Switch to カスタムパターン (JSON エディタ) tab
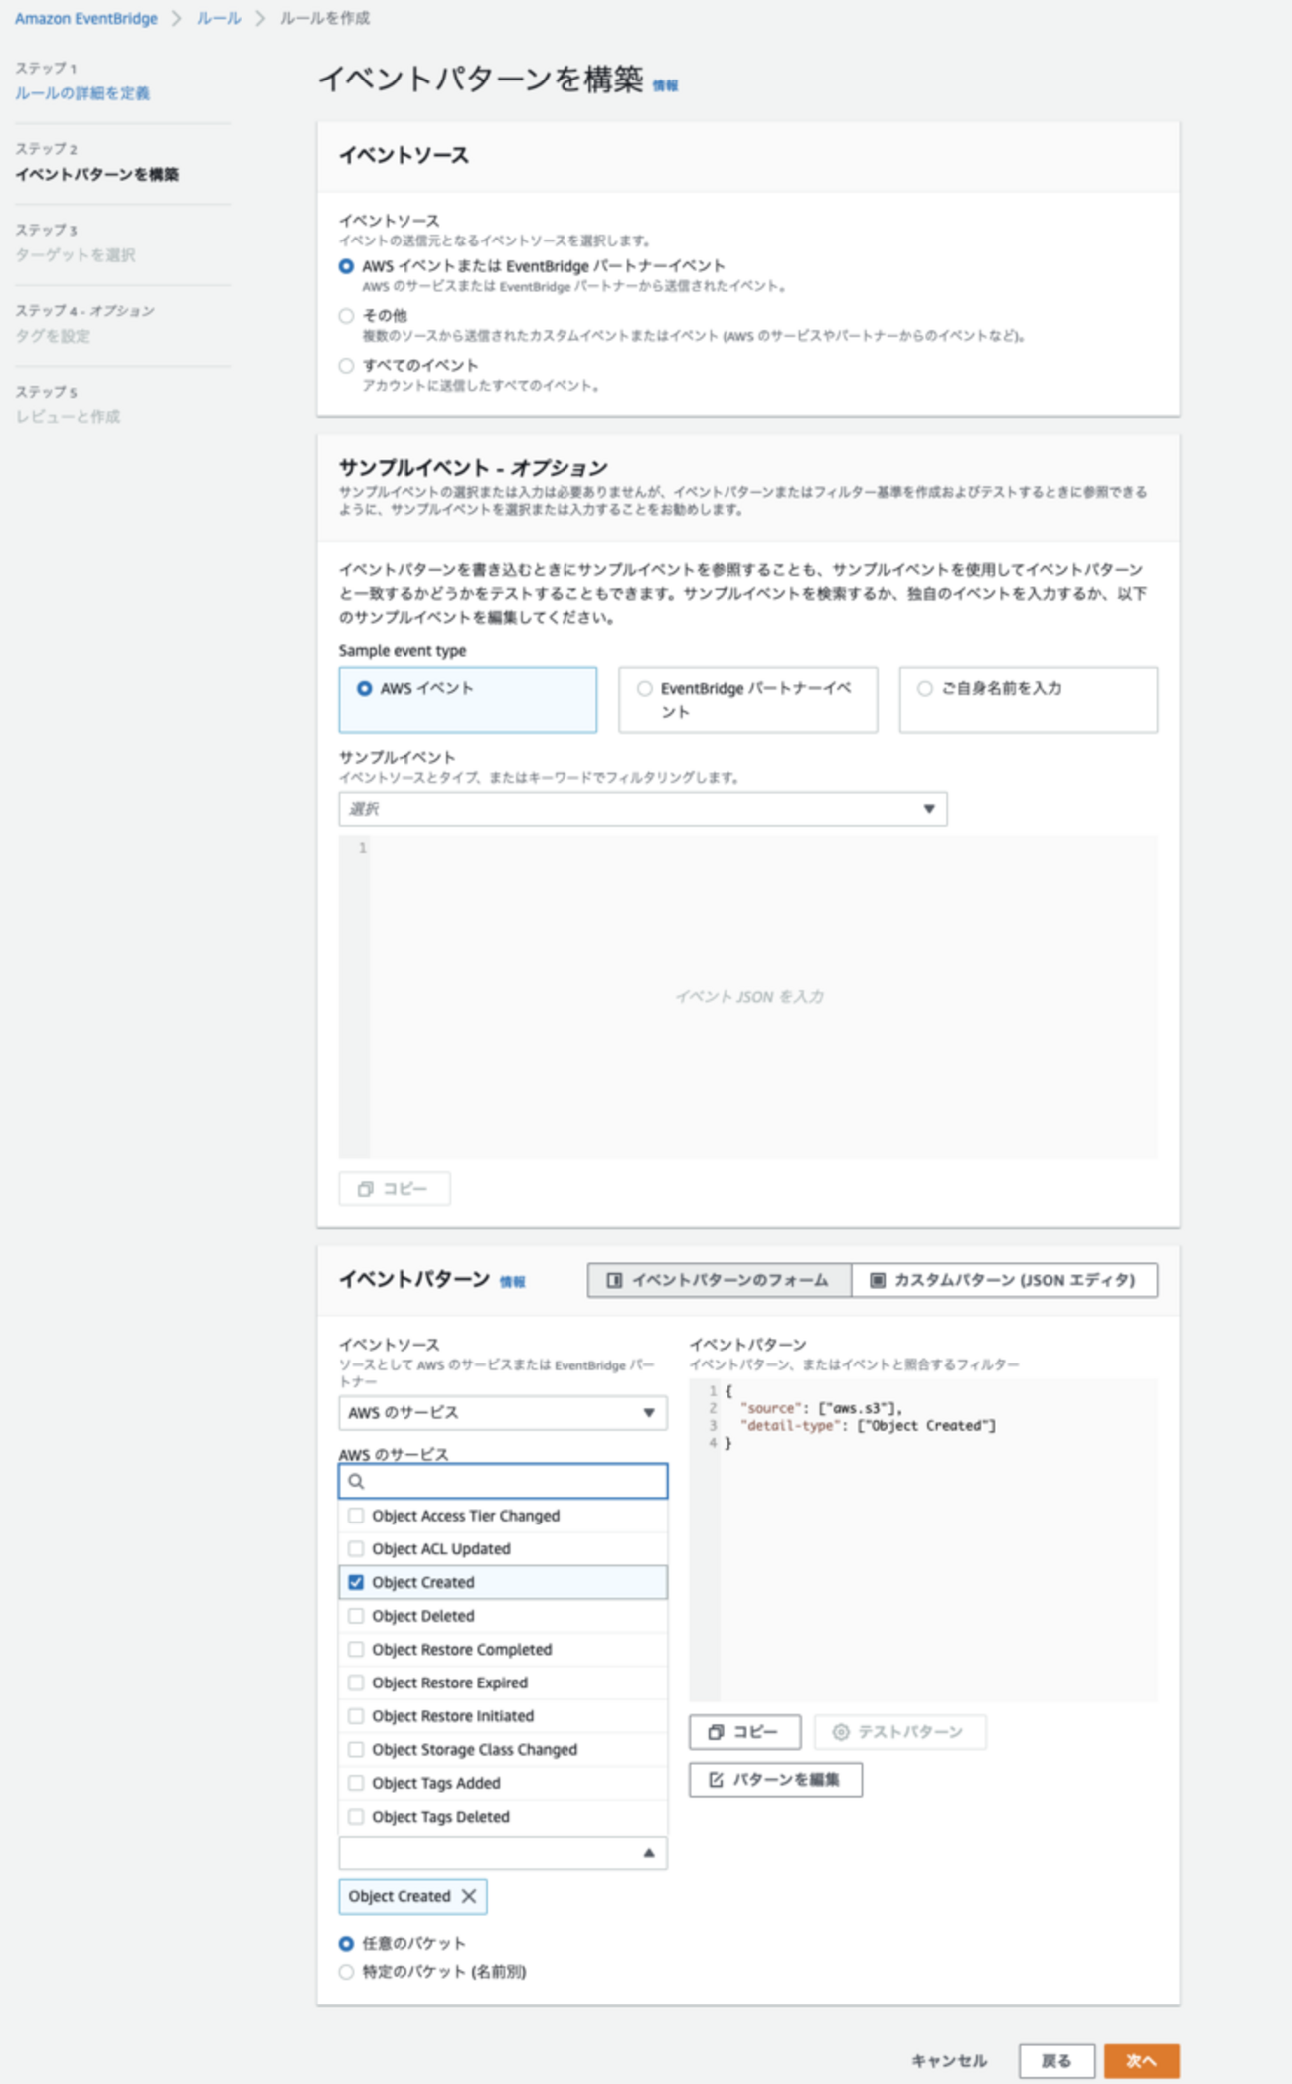This screenshot has width=1292, height=2084. click(1005, 1280)
